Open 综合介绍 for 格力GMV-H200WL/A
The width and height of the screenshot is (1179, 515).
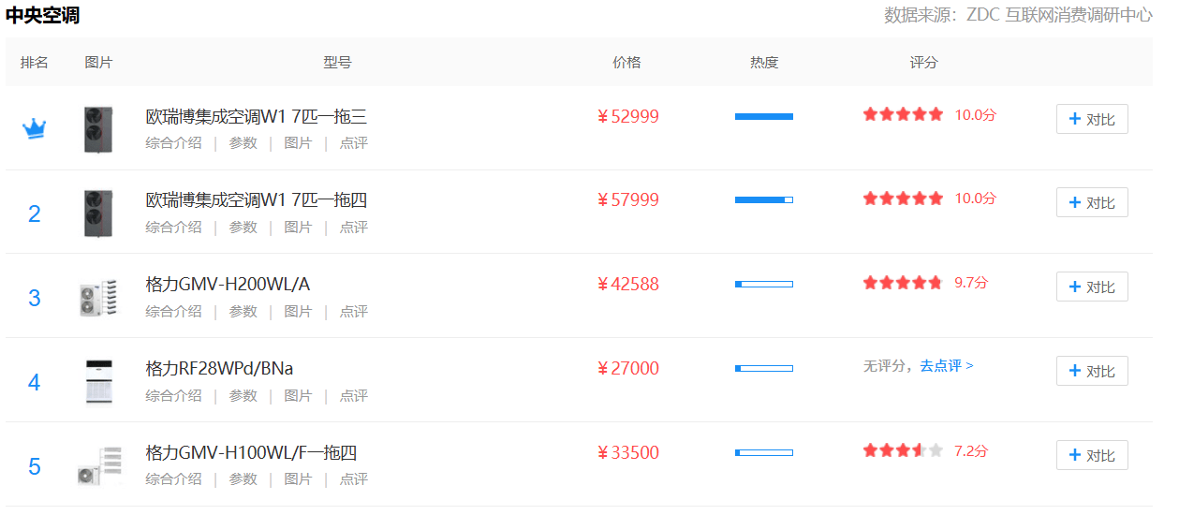[173, 311]
